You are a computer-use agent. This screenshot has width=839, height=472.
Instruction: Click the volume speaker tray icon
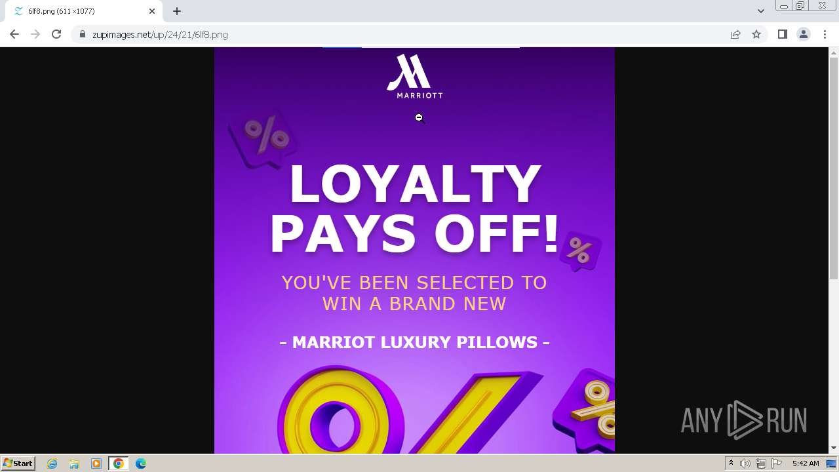(745, 463)
